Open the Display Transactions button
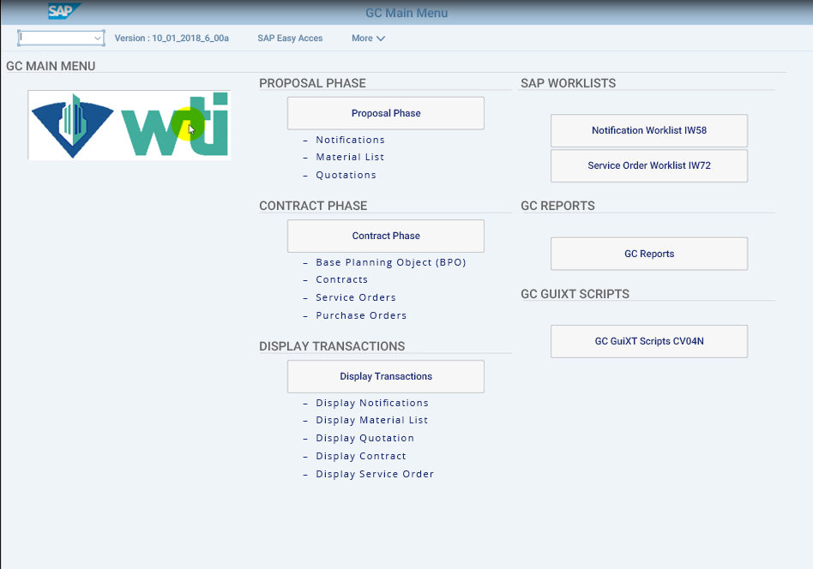 (x=385, y=376)
